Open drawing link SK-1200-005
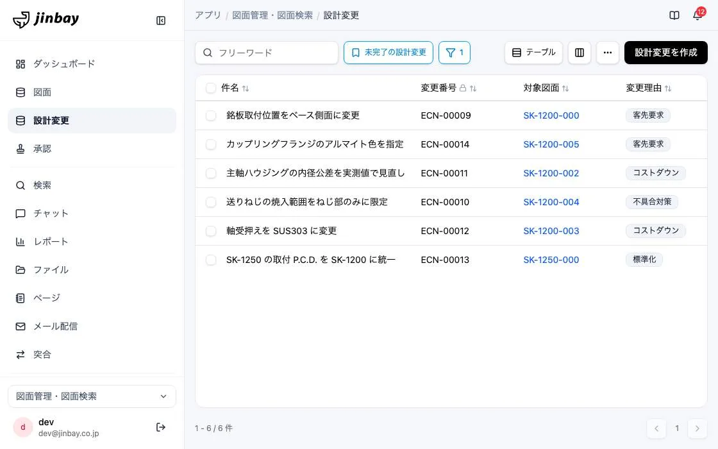Image resolution: width=718 pixels, height=449 pixels. coord(551,144)
